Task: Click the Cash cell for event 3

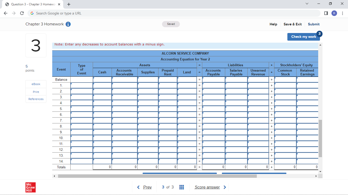Action: pyautogui.click(x=102, y=97)
